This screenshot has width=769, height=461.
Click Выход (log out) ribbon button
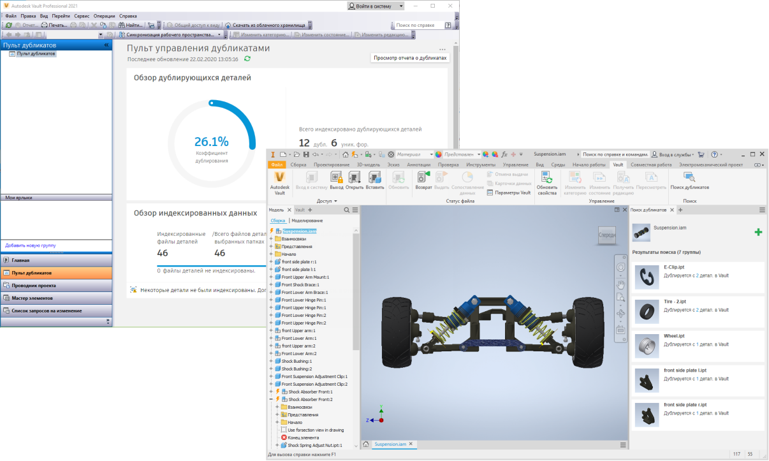pos(337,181)
